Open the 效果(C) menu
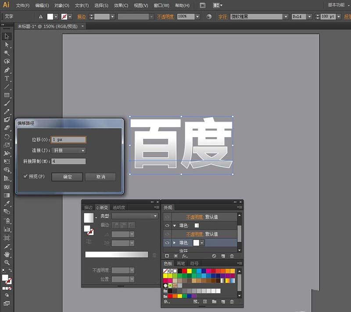Screen dimensions: 351x312 (x=121, y=5)
